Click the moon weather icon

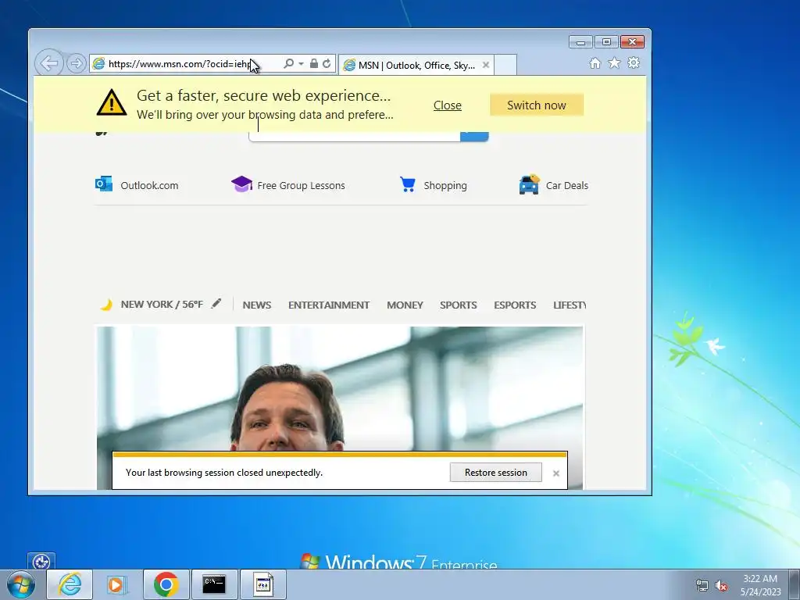point(106,305)
